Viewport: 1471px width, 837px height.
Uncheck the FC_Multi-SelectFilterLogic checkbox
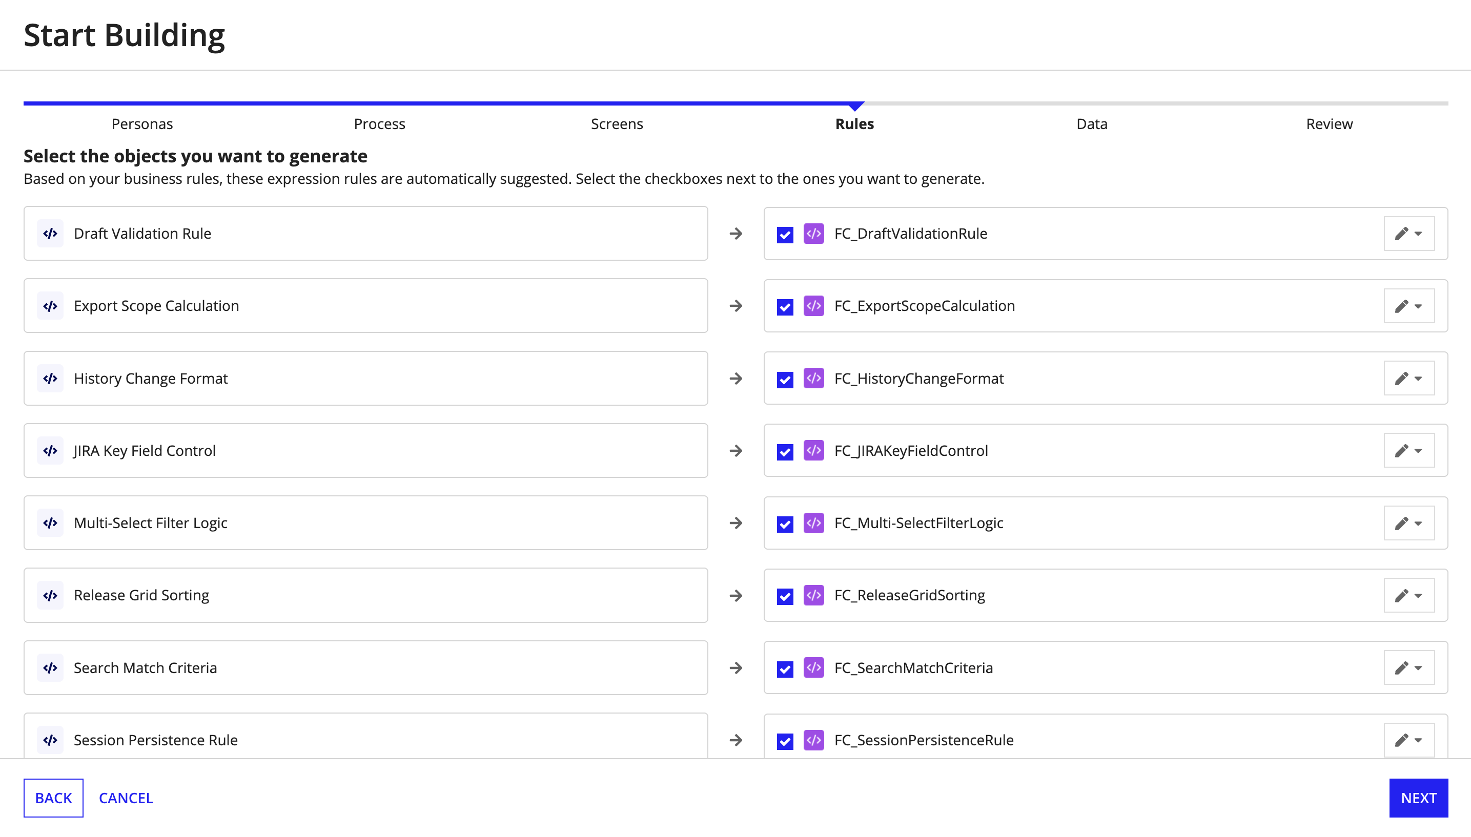tap(785, 524)
